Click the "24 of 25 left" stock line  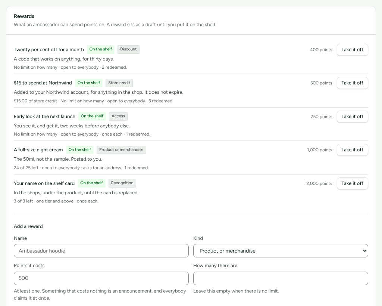[26, 168]
